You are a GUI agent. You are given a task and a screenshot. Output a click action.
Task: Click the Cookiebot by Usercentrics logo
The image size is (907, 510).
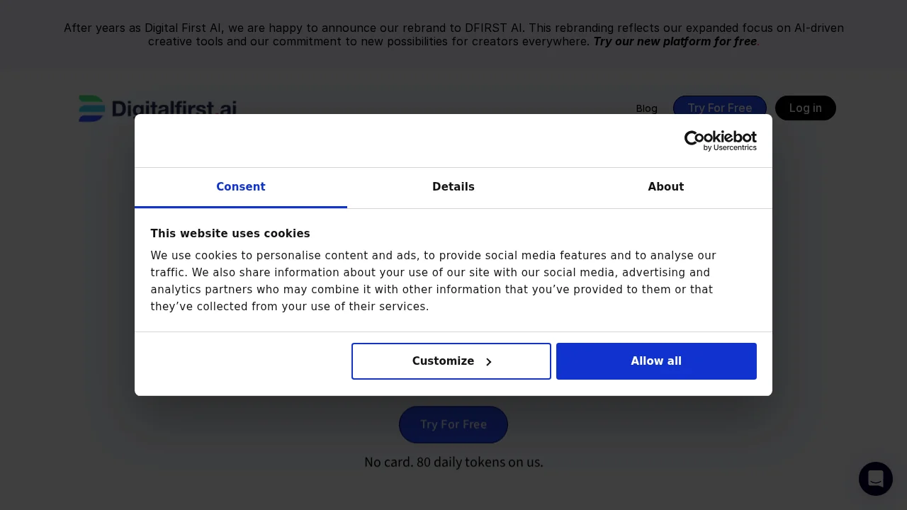tap(720, 140)
